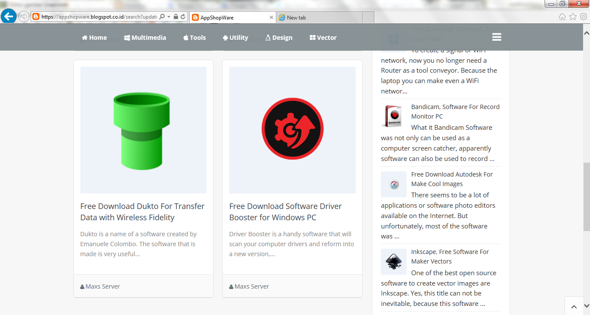Screen dimensions: 590x315
Task: Close the AppShopWare tab
Action: tap(271, 17)
